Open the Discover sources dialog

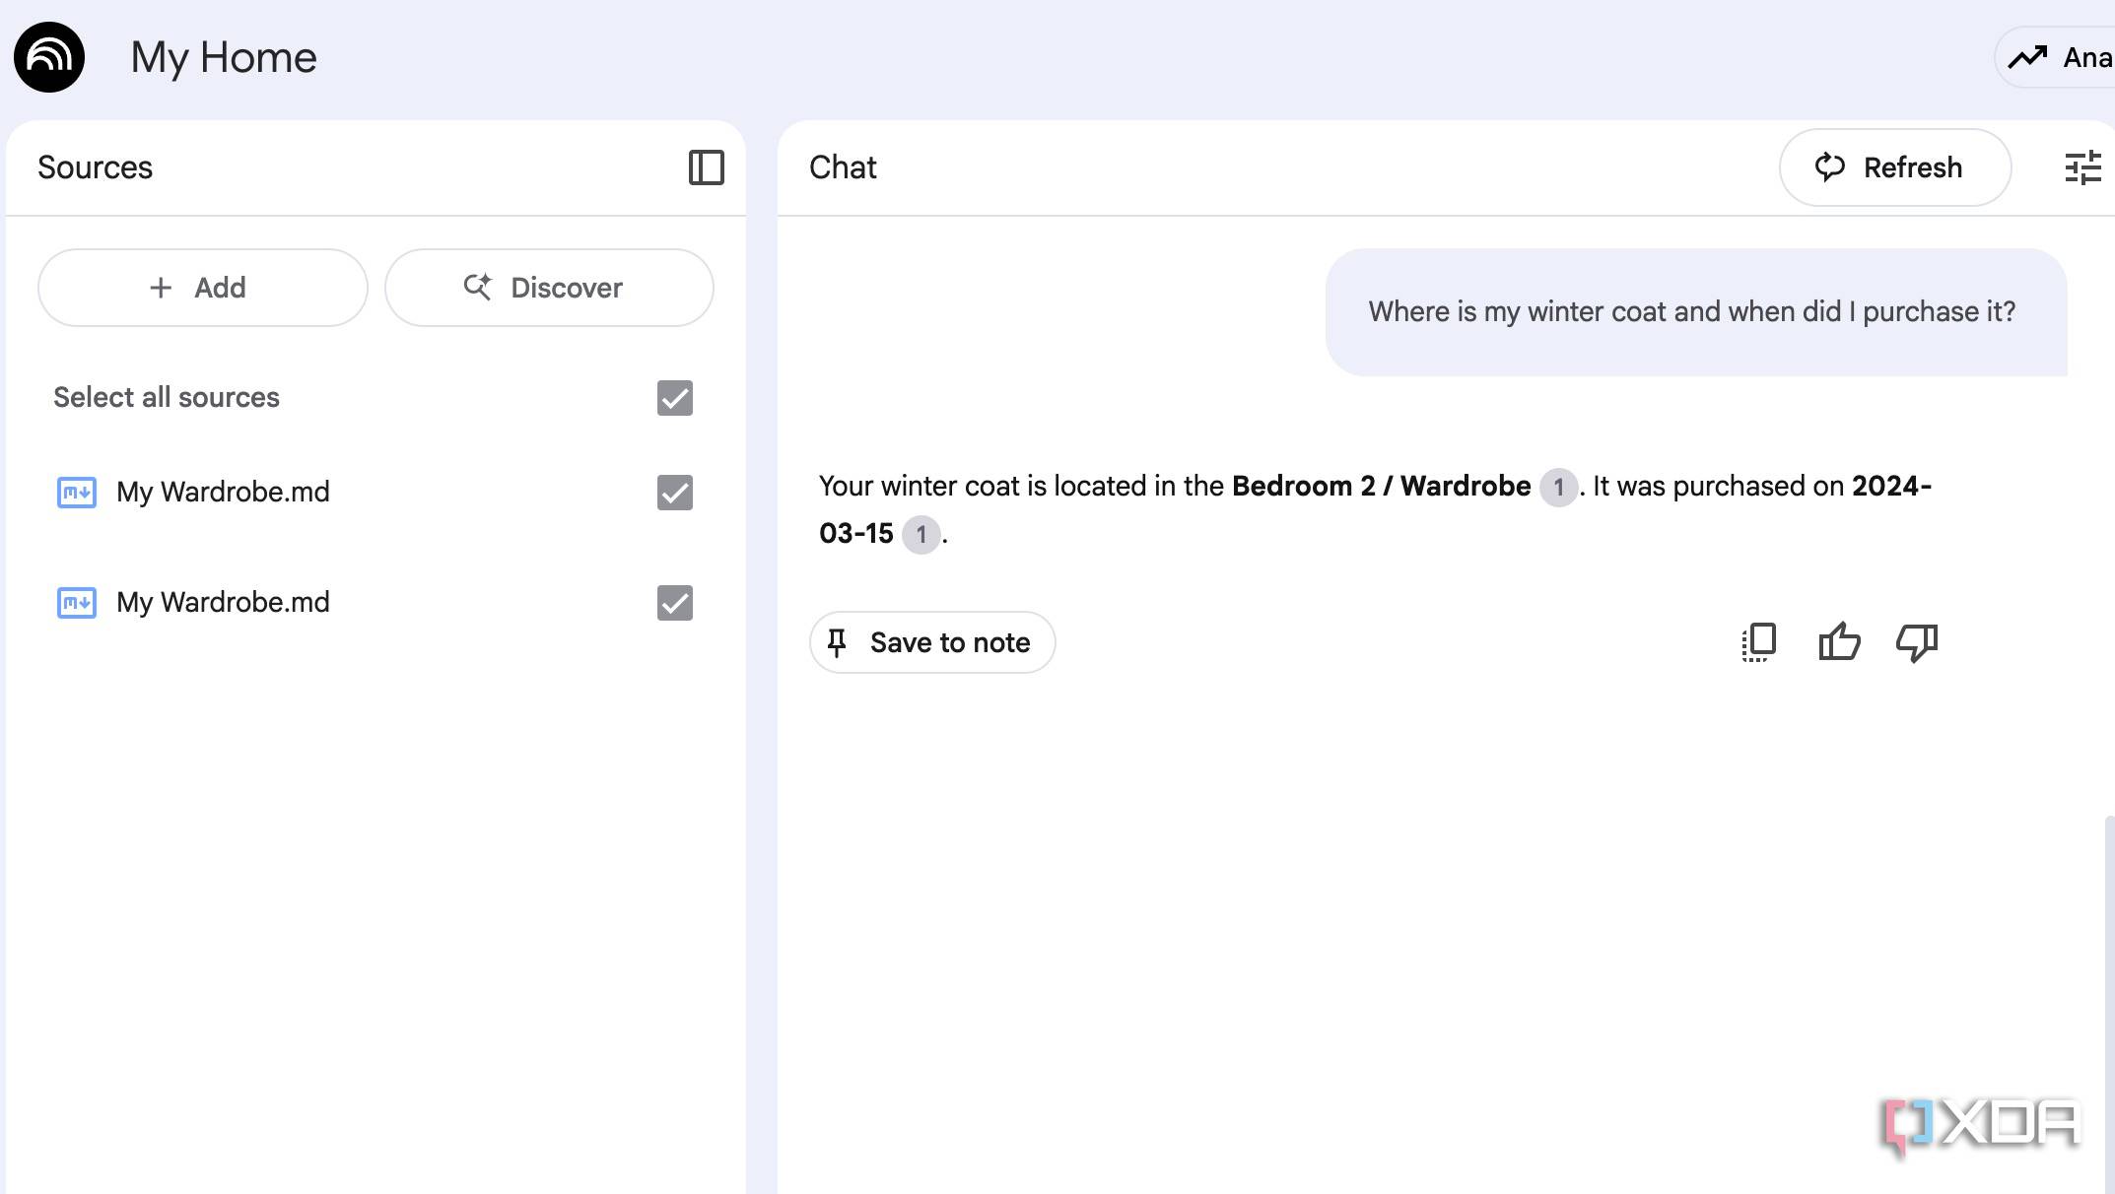pyautogui.click(x=548, y=287)
